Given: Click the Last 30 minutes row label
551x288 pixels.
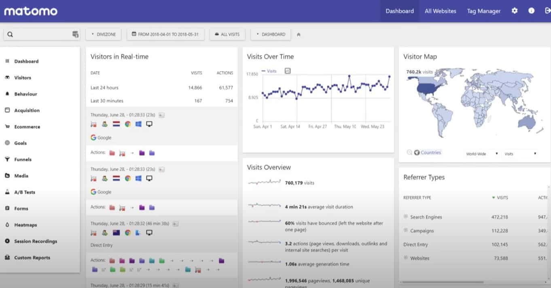Looking at the screenshot, I should [107, 101].
